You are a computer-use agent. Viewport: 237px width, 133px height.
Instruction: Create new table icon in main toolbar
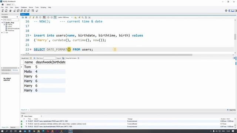coord(18,11)
